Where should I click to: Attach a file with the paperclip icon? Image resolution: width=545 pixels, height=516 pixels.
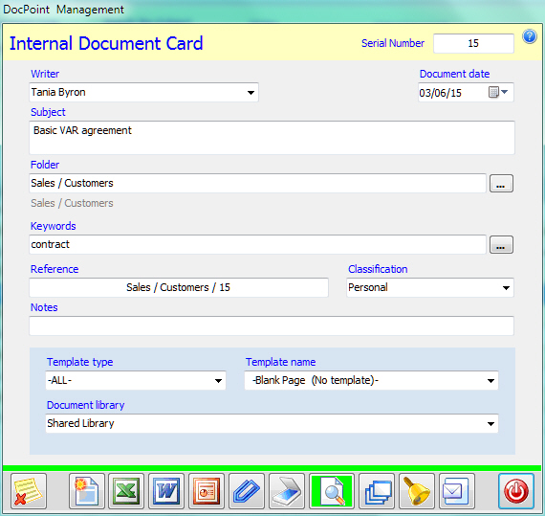(x=247, y=491)
